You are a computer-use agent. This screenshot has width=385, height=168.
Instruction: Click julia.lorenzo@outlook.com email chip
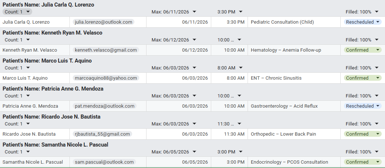[103, 22]
